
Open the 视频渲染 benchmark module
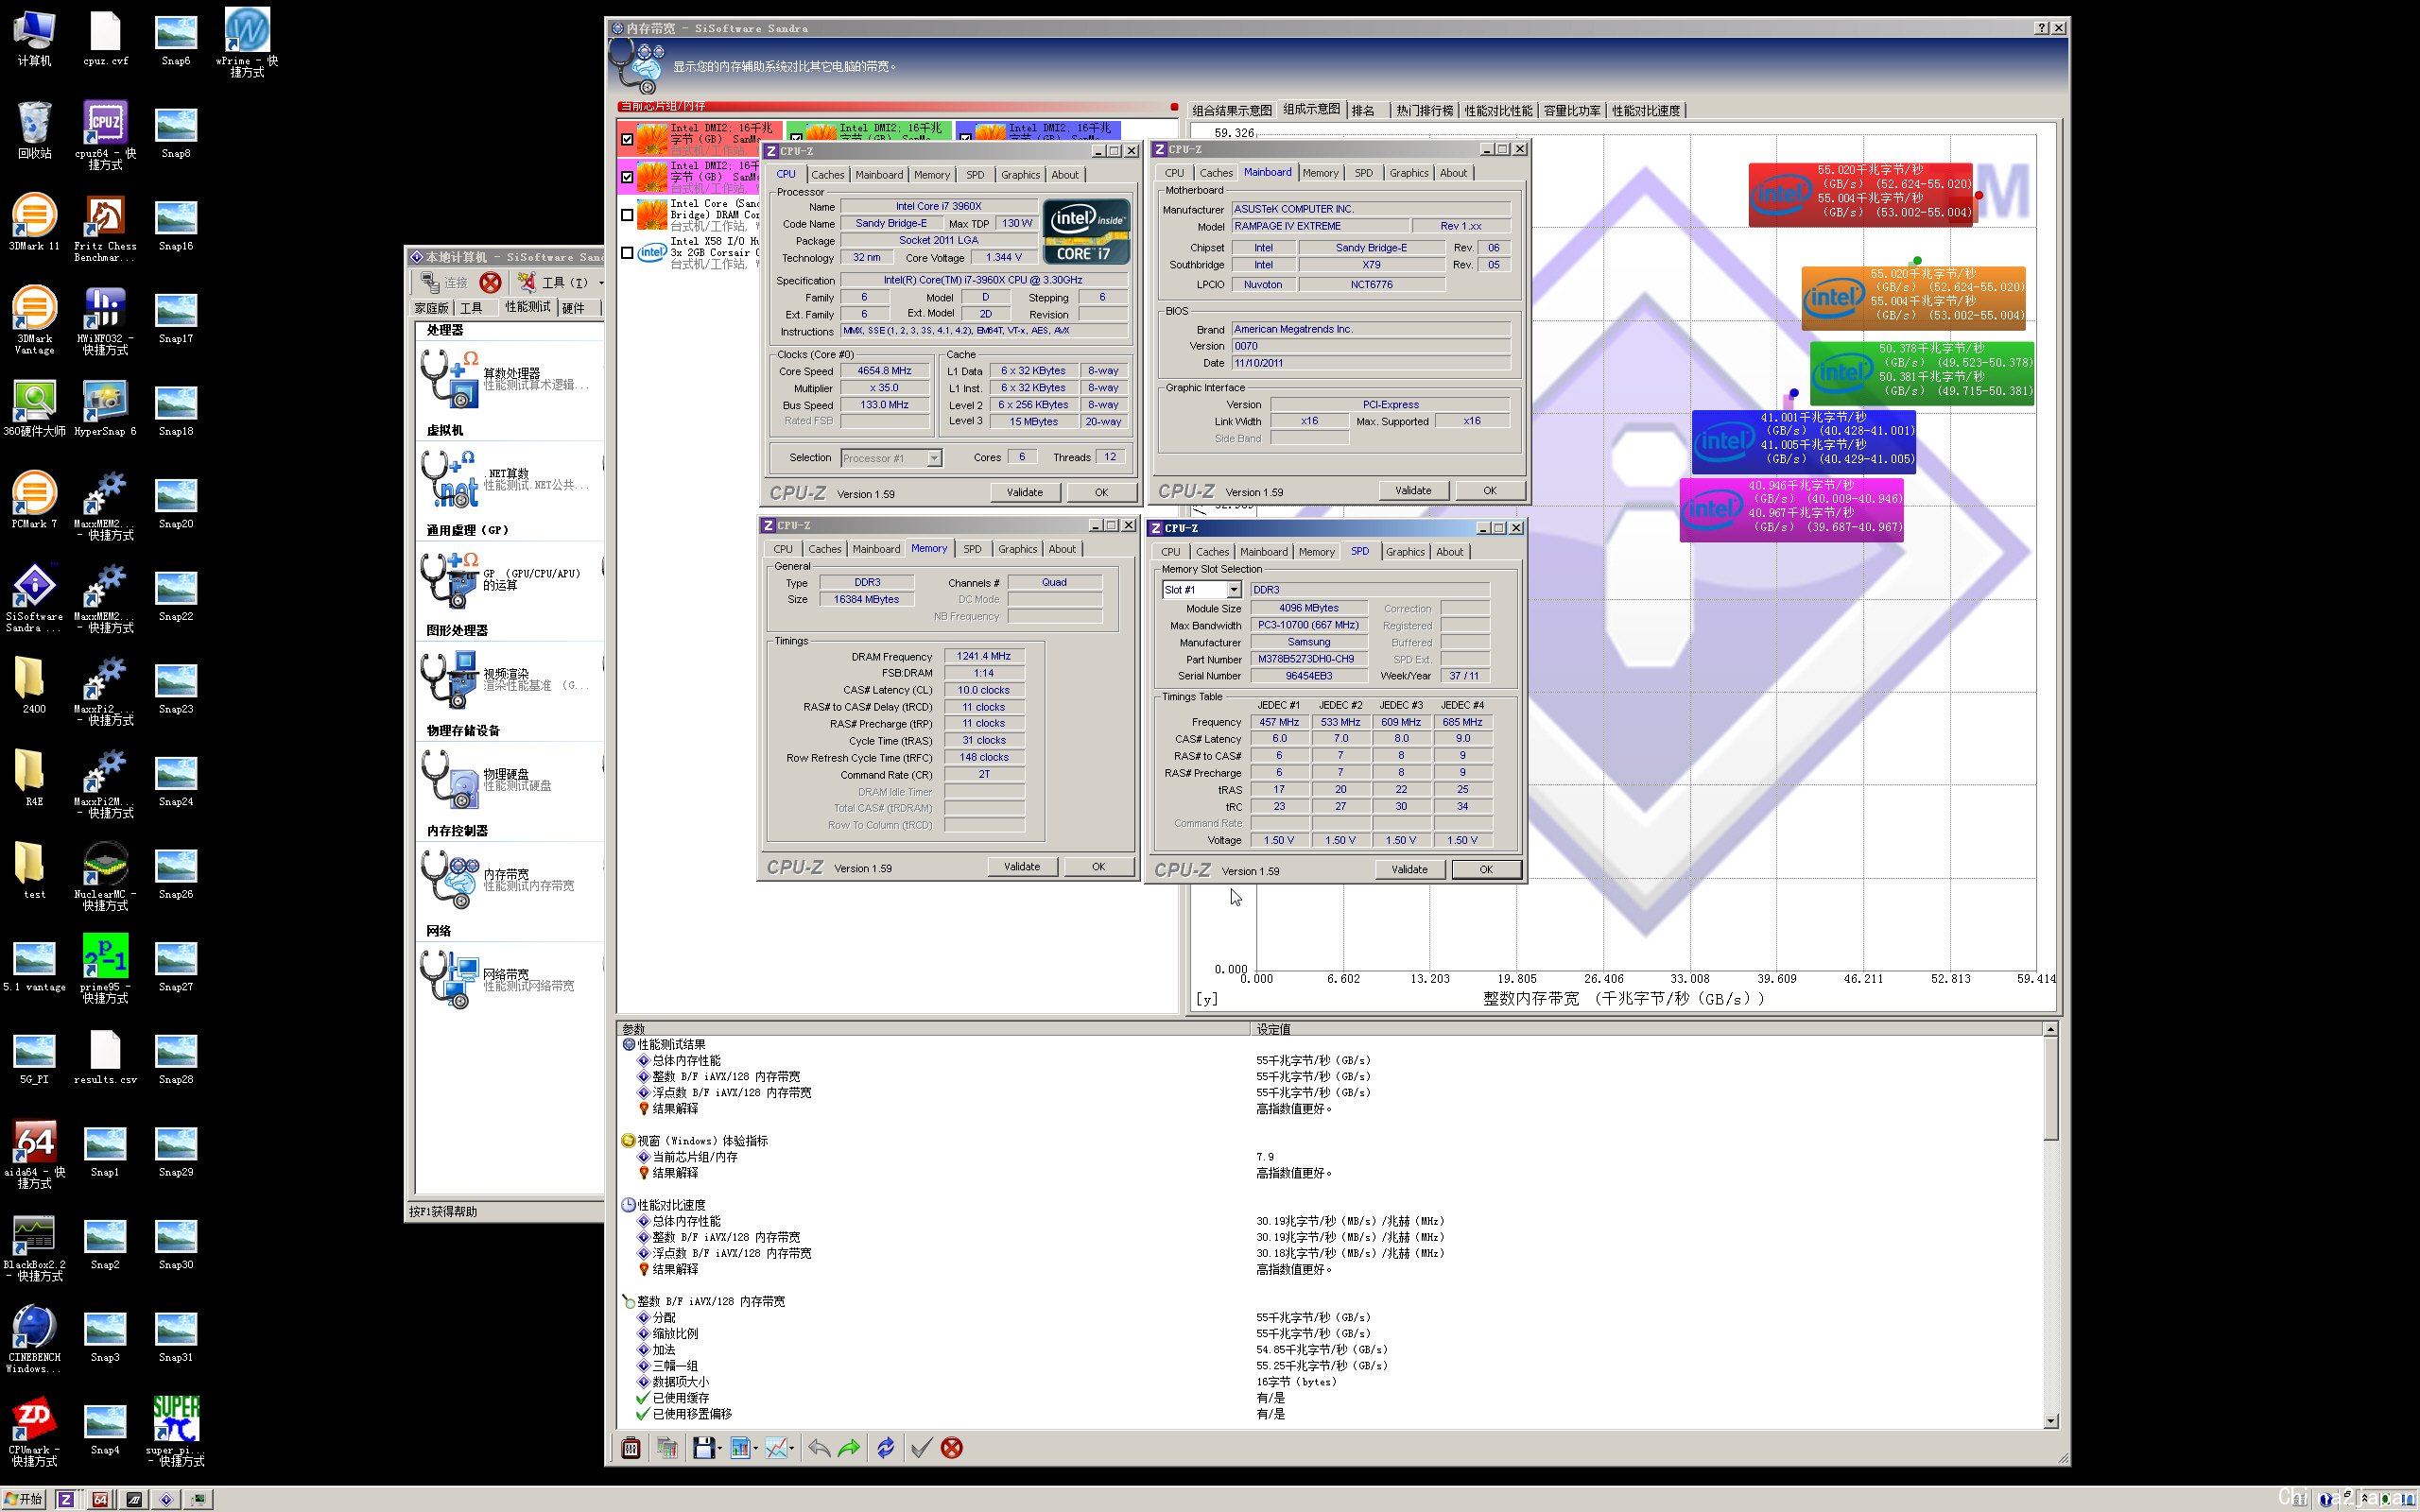[x=505, y=679]
